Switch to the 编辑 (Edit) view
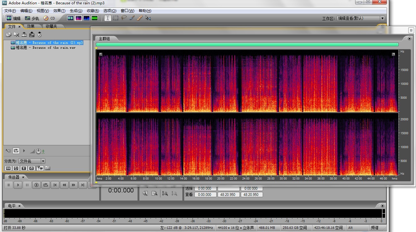This screenshot has height=232, width=416. [13, 18]
